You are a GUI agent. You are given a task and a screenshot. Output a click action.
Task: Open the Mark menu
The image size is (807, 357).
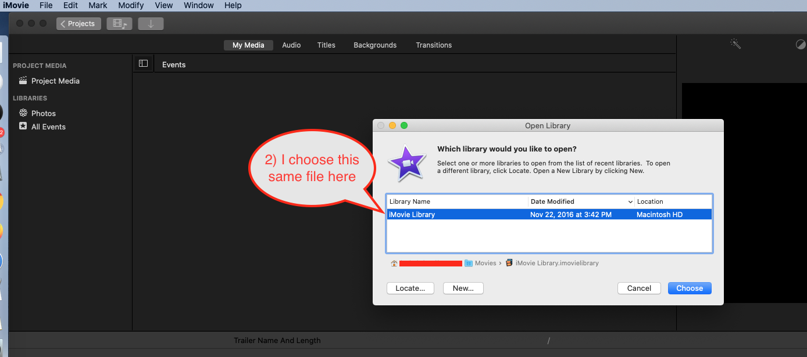click(98, 5)
